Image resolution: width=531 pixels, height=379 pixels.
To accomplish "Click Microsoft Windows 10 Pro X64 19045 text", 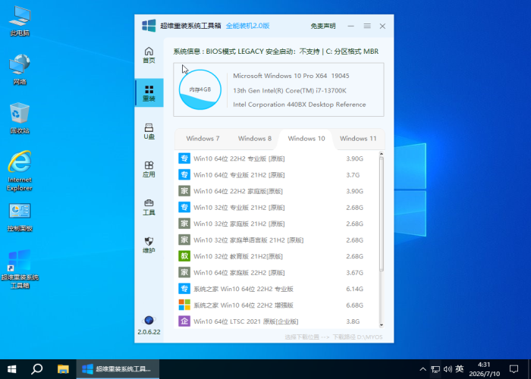I will 291,76.
